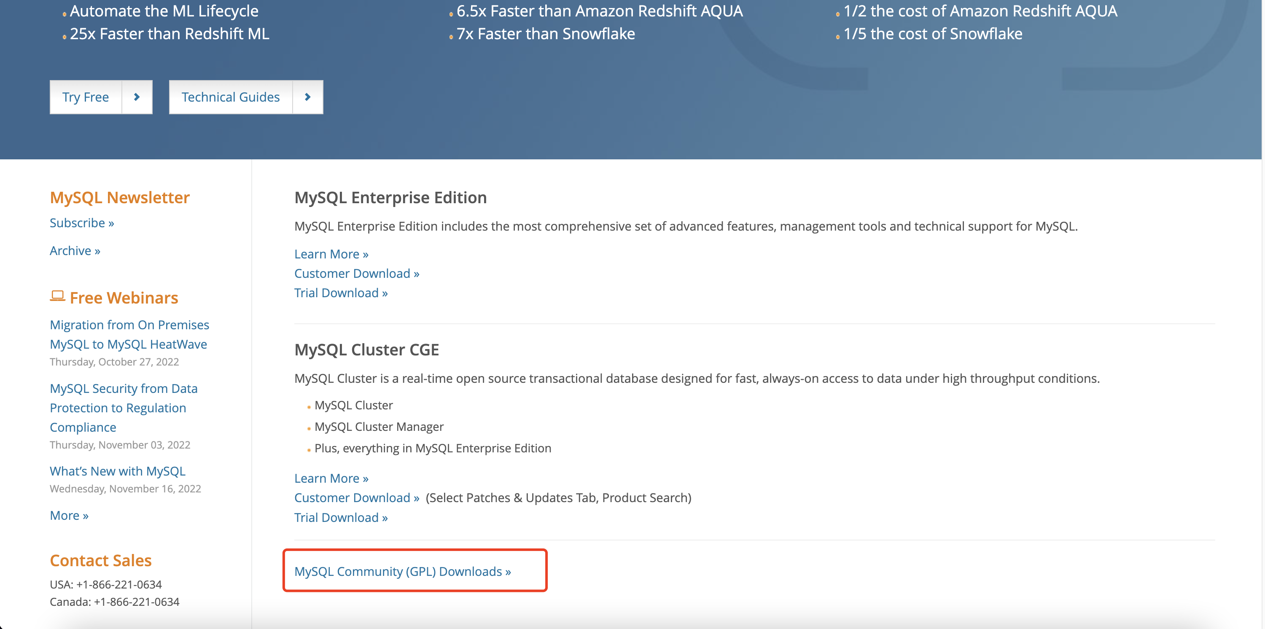The height and width of the screenshot is (629, 1265).
Task: Open Customer Download for Enterprise Edition
Action: point(356,274)
